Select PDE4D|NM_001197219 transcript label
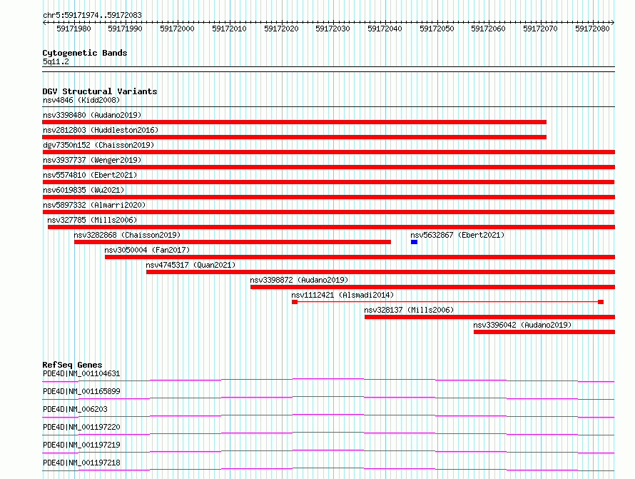The width and height of the screenshot is (635, 479). tap(81, 445)
